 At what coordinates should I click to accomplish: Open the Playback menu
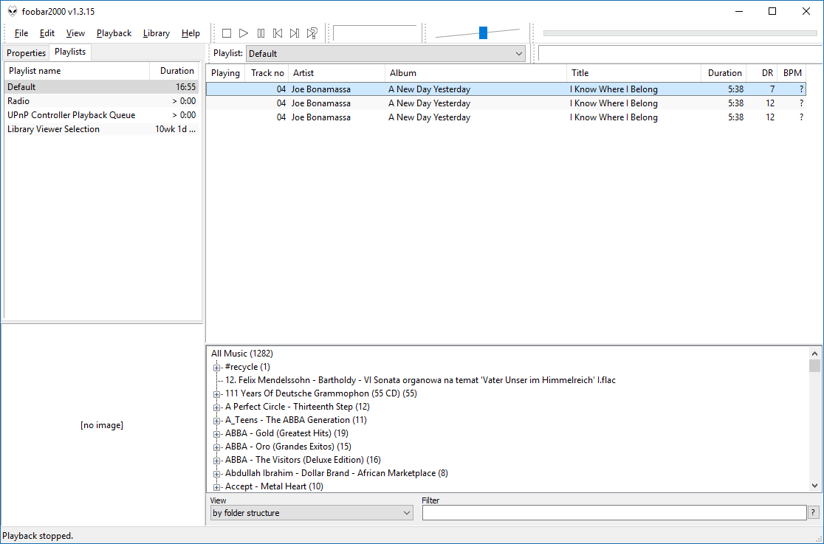coord(114,33)
